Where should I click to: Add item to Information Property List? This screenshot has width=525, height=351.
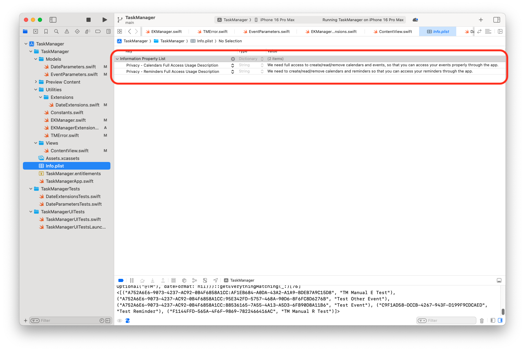click(x=233, y=59)
